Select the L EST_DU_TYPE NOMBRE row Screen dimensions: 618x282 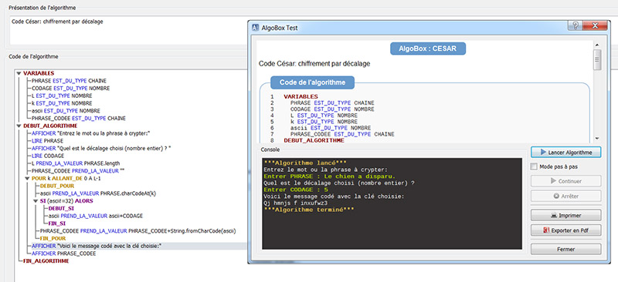coord(62,96)
